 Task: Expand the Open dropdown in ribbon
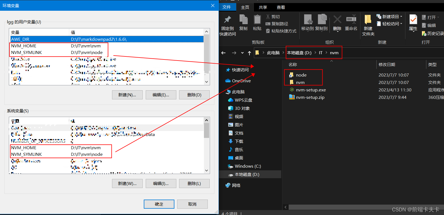click(438, 17)
